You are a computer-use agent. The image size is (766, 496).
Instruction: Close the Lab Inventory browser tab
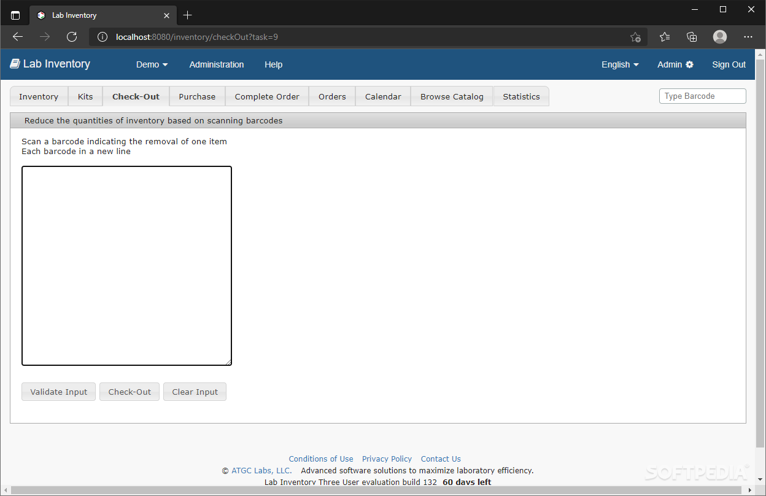[166, 15]
